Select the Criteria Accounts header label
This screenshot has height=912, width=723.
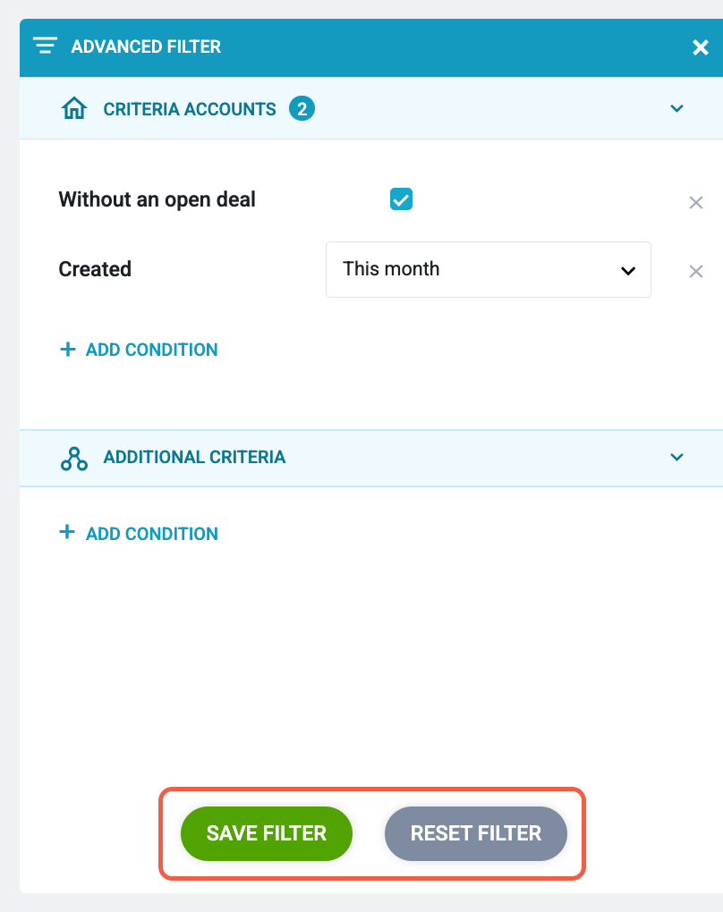point(190,109)
